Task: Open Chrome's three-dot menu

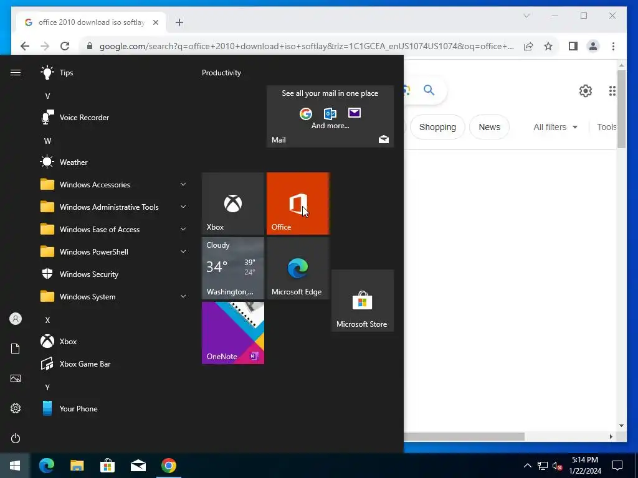Action: pos(613,46)
